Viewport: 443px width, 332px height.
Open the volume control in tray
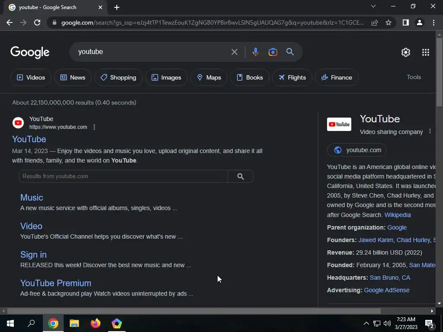387,323
